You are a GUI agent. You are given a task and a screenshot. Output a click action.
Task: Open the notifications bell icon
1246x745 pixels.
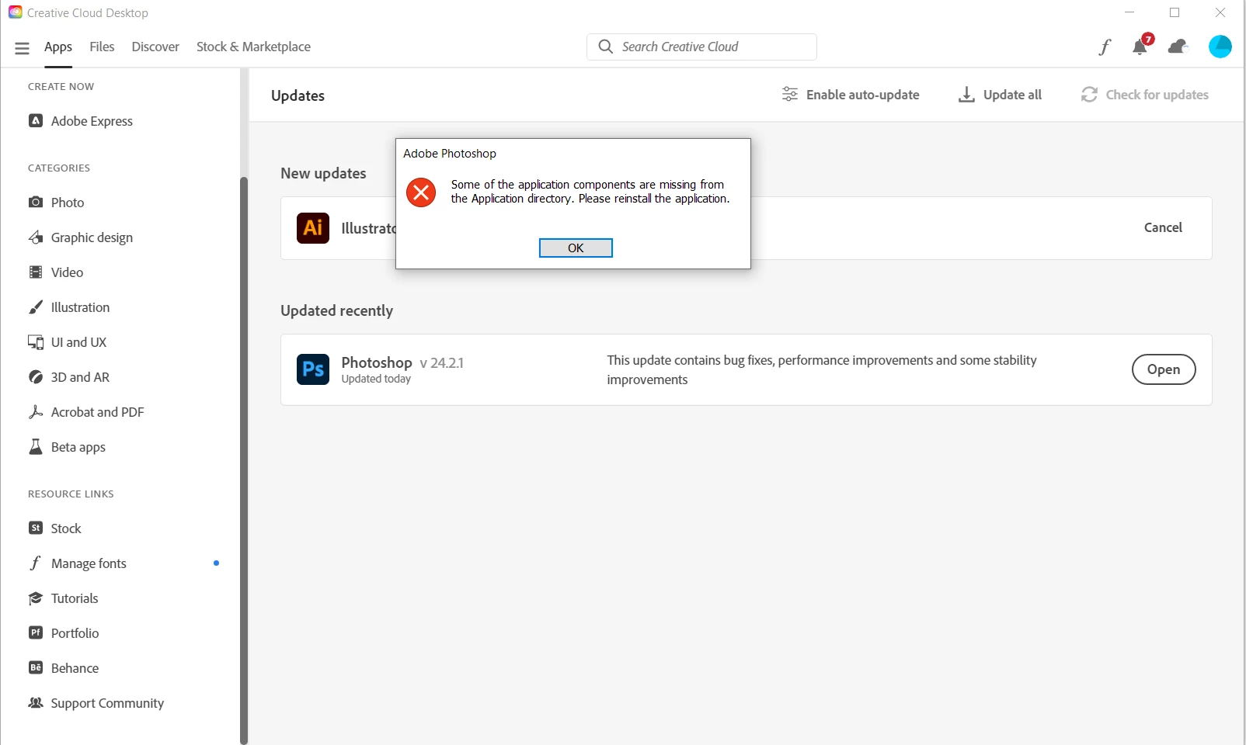[x=1140, y=47]
